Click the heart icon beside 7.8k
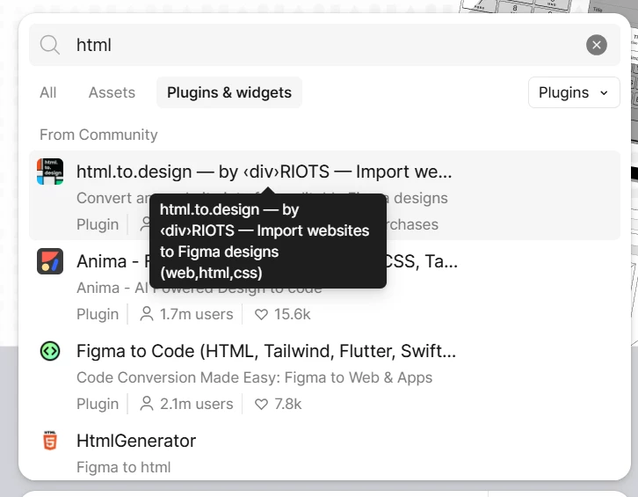638x497 pixels. [x=261, y=404]
